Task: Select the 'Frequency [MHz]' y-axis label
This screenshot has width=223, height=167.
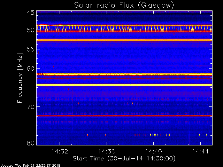Action: pos(21,78)
